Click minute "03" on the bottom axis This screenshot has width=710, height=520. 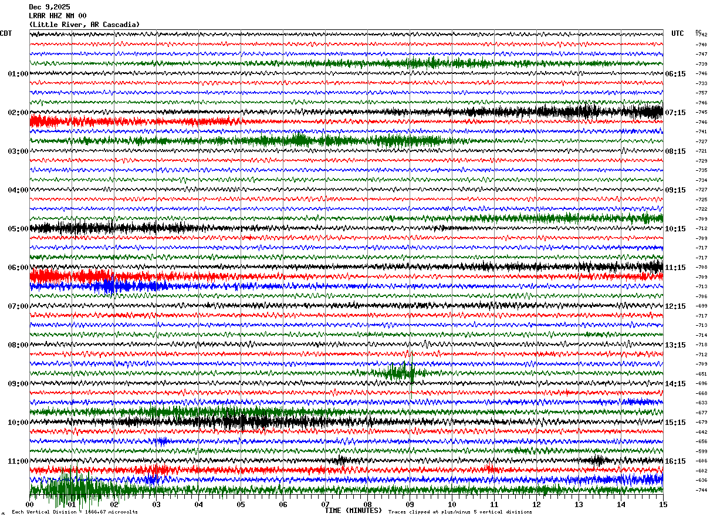[x=156, y=504]
